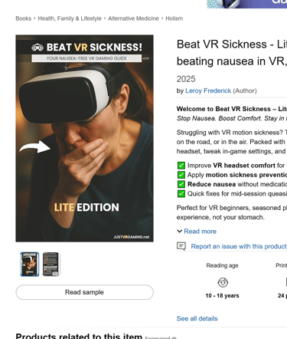Navigate to the Holism breadcrumb
The image size is (287, 339).
(174, 18)
